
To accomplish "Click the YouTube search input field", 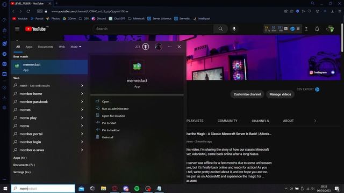I will 153,28.
